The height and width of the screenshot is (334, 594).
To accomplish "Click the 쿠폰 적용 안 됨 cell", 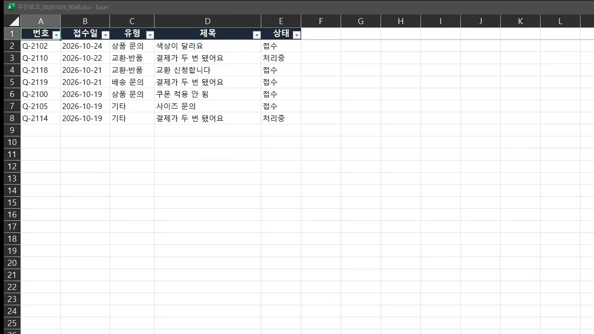I will (x=207, y=94).
